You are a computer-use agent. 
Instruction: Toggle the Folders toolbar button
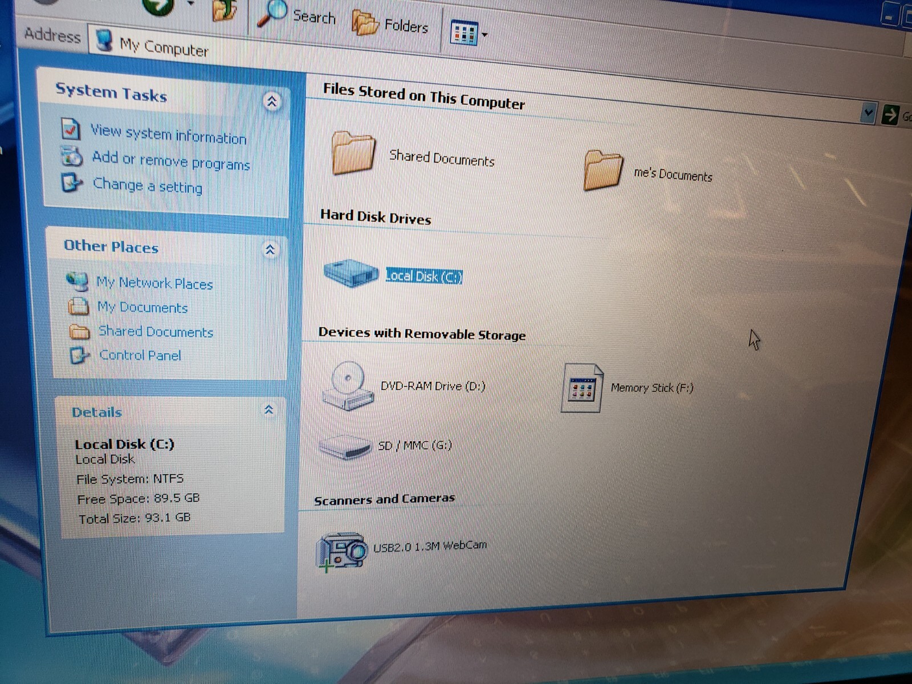click(x=390, y=24)
